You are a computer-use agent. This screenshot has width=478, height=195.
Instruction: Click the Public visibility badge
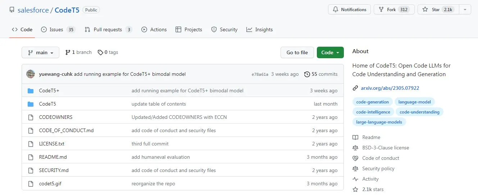point(91,10)
